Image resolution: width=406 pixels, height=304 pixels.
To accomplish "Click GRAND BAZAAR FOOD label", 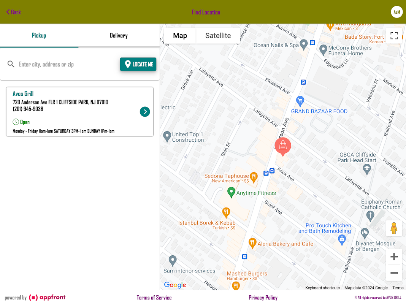I will (319, 111).
